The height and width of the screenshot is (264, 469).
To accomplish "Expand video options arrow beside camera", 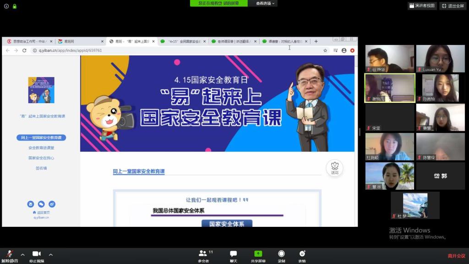I will point(50,254).
